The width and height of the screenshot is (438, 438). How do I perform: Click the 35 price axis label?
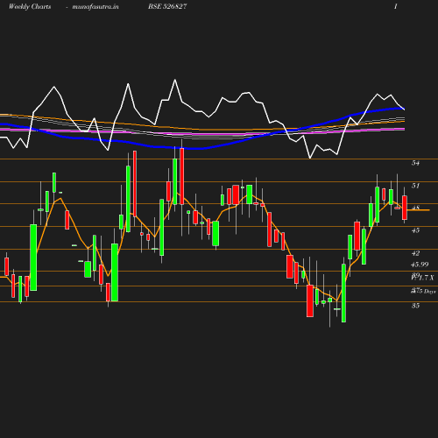tap(415, 306)
